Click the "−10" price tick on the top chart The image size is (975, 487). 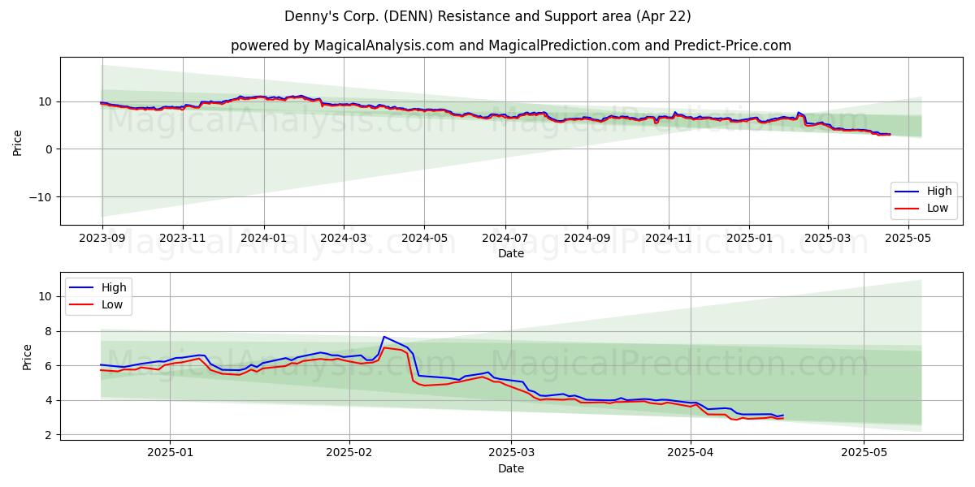pos(38,196)
